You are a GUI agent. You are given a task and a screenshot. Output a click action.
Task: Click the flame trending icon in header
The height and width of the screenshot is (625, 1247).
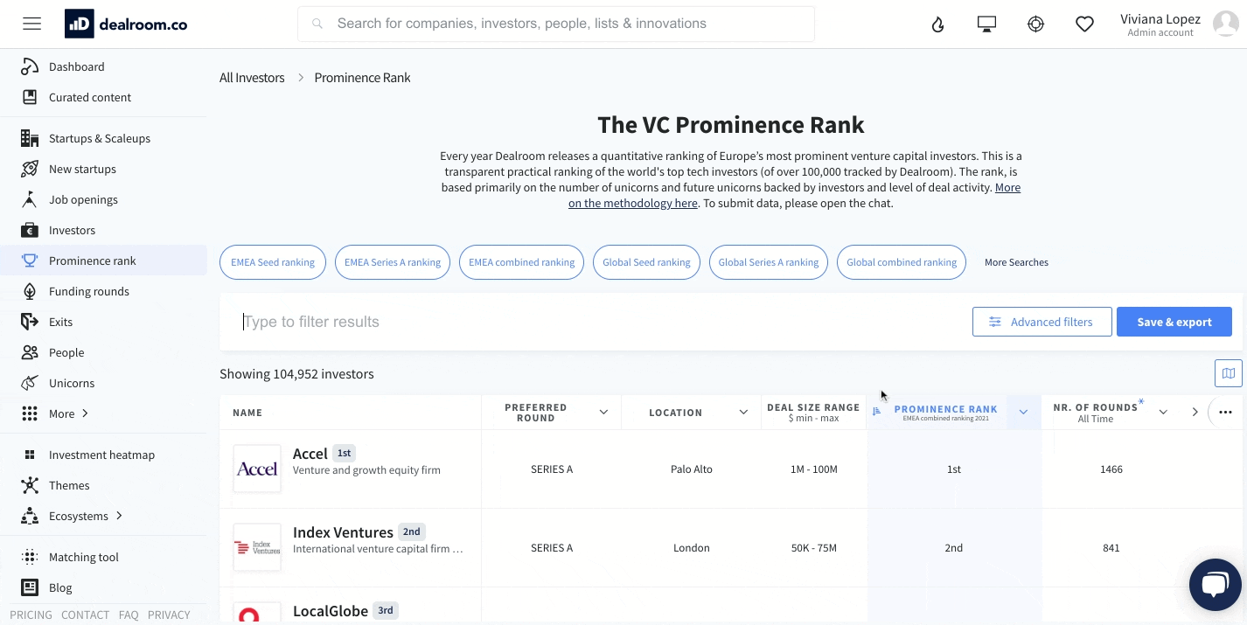coord(938,24)
